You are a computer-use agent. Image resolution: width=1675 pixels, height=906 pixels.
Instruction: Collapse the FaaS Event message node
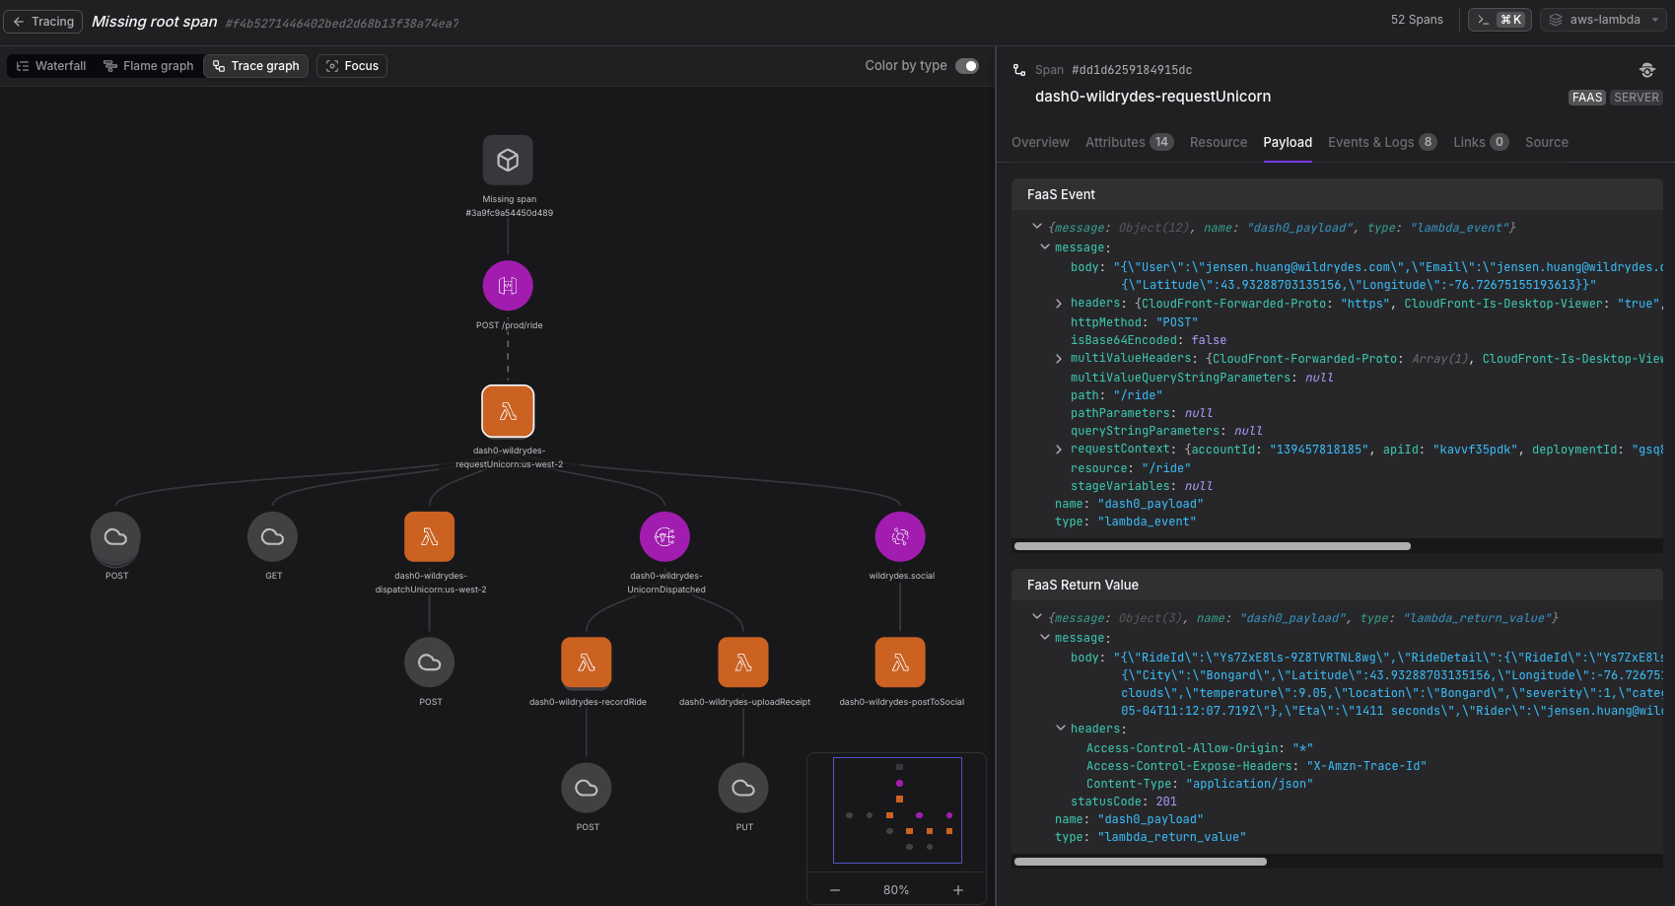(1045, 246)
